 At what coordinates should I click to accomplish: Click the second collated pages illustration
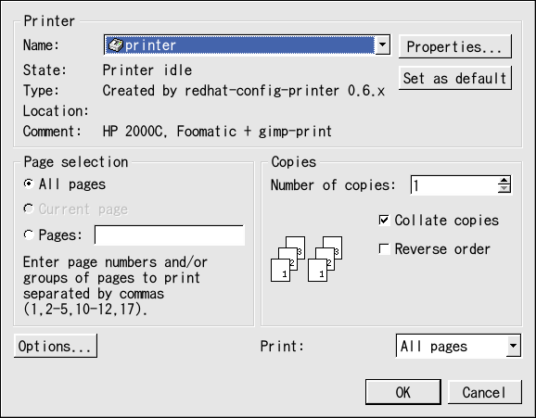(x=325, y=260)
